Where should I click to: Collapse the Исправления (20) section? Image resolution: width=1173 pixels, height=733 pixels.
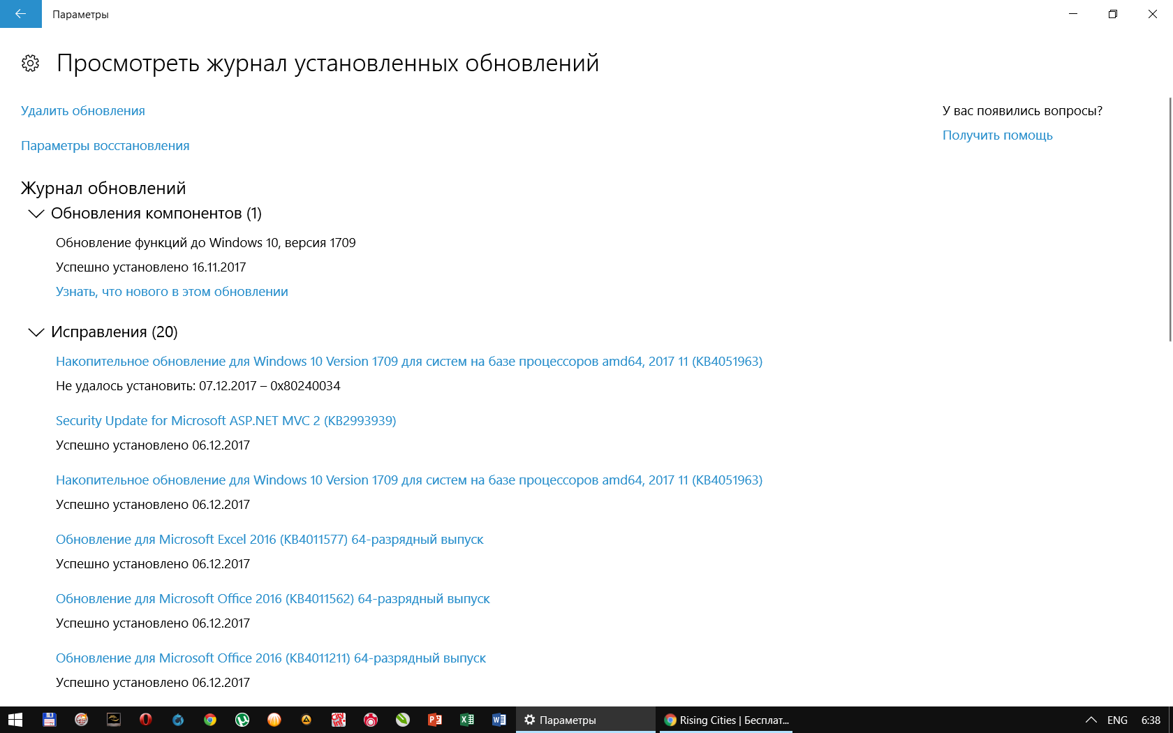[x=36, y=332]
